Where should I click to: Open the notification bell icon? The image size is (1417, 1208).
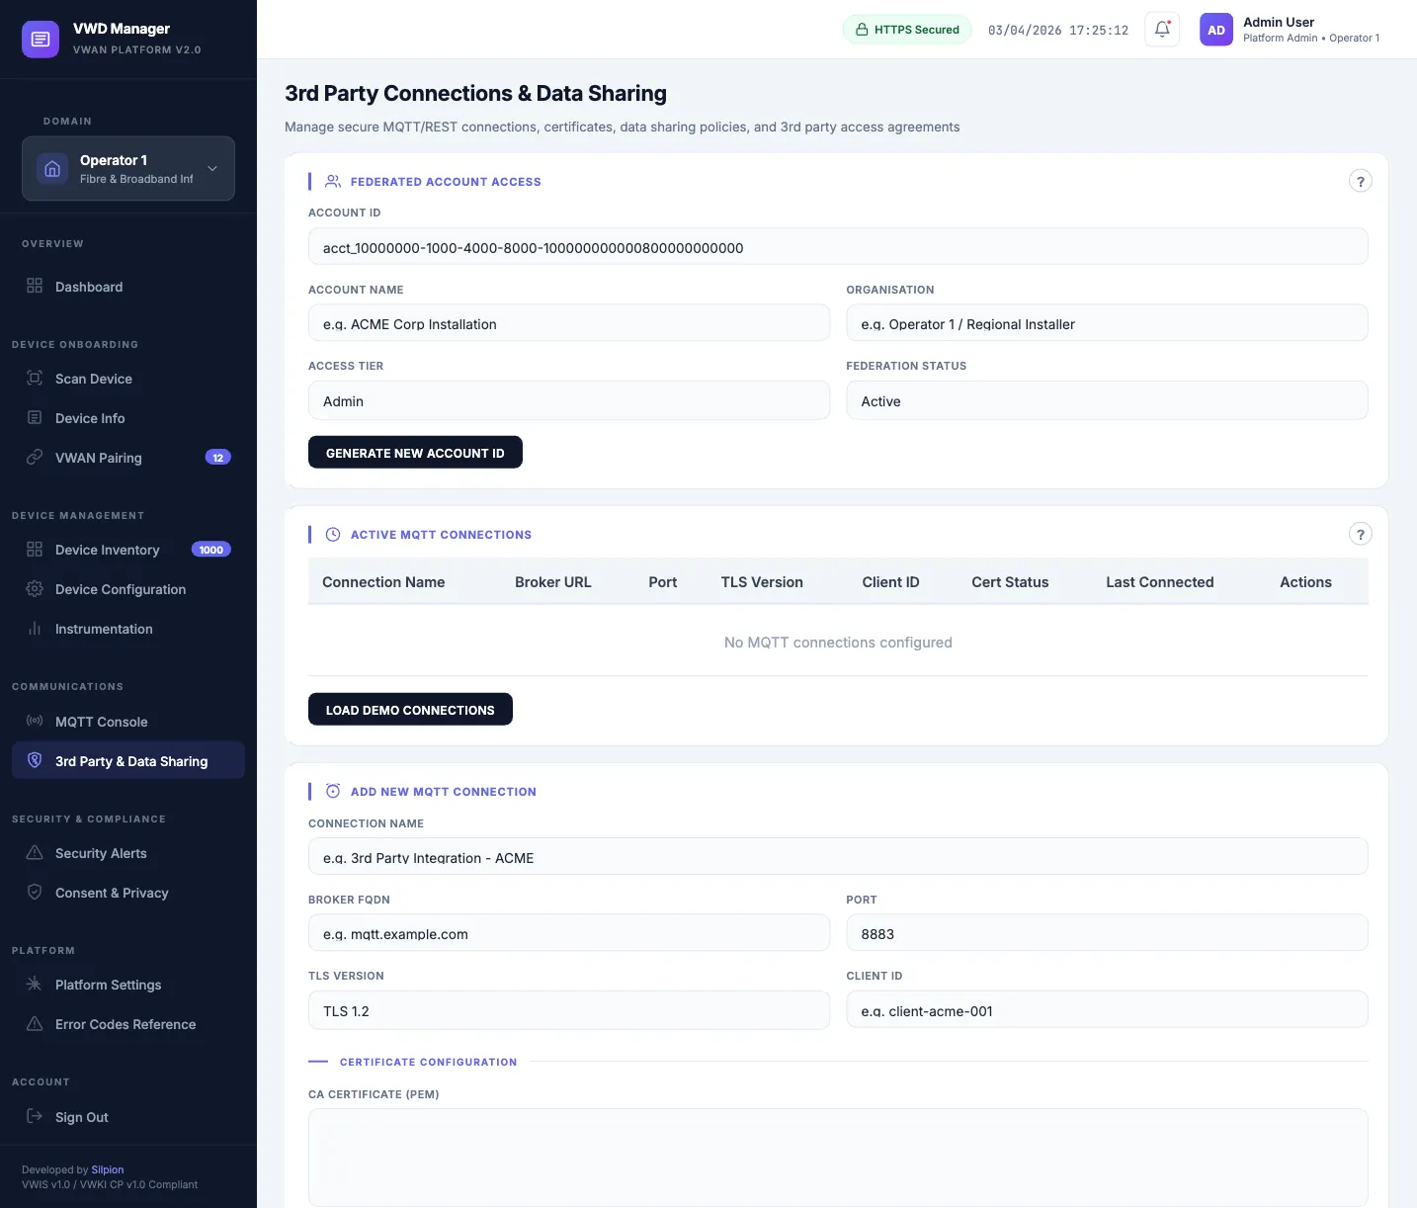1161,29
